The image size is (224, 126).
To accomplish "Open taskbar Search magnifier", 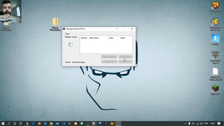I will click(x=9, y=124).
